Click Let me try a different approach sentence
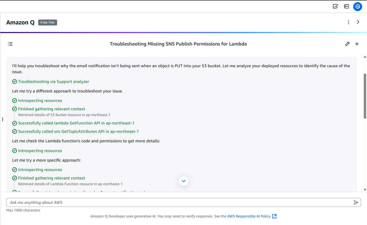The width and height of the screenshot is (367, 225). (67, 91)
